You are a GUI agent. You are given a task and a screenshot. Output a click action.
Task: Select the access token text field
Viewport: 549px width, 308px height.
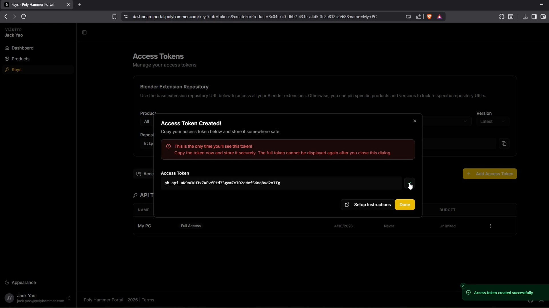tap(281, 183)
